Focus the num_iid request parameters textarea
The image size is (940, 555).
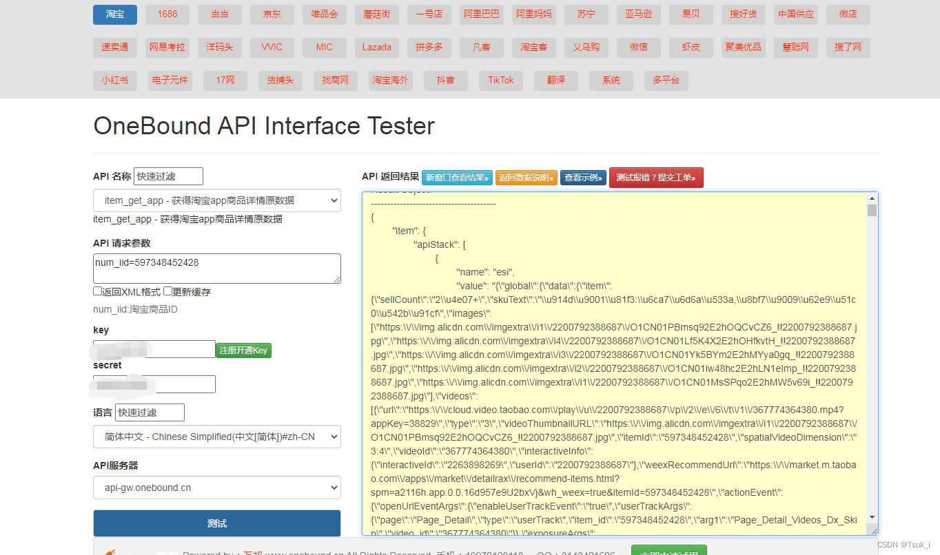217,269
